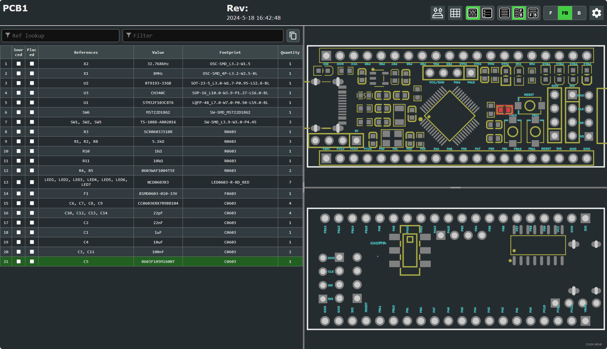Sort table by Value column header

[158, 52]
